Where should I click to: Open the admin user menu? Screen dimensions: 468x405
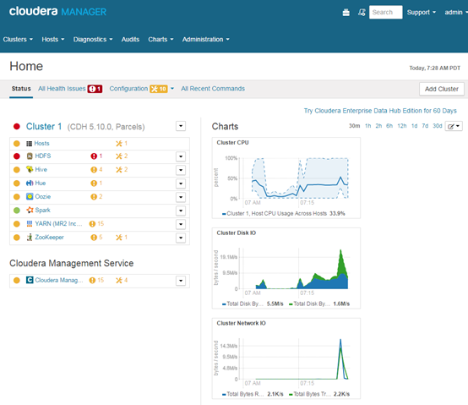456,13
